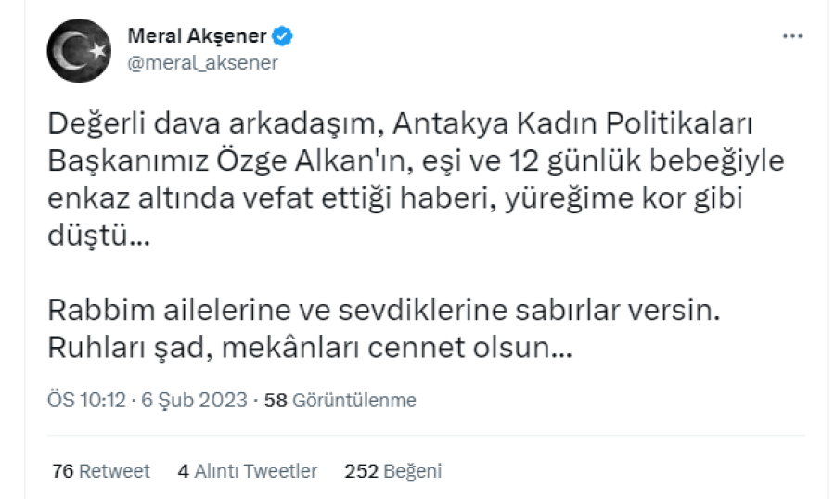Open the "Retweet" list label
The height and width of the screenshot is (499, 835).
tap(114, 471)
